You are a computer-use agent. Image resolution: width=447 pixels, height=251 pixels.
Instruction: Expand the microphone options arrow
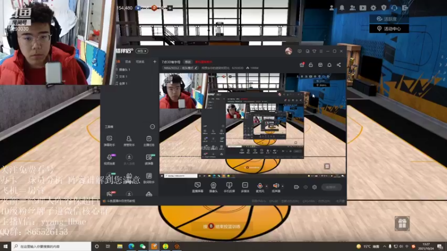coord(267,186)
